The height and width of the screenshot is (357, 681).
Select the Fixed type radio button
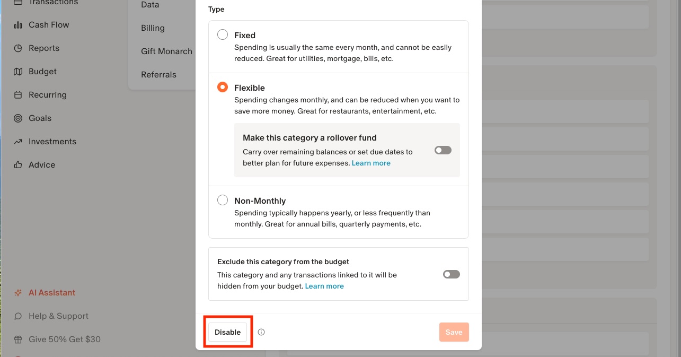pos(223,35)
